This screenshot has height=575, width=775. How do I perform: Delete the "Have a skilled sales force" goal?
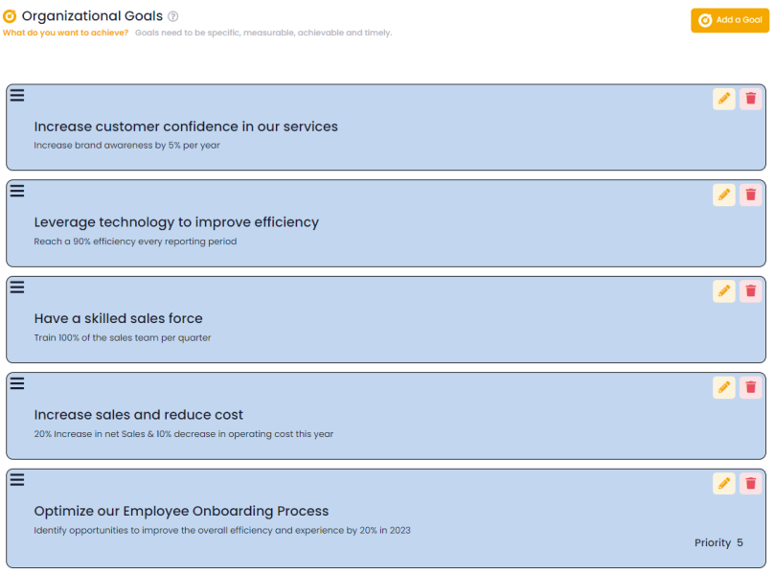[x=751, y=290]
